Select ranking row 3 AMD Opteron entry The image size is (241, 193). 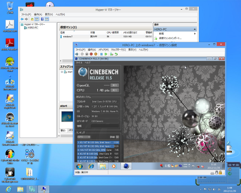coord(98,150)
